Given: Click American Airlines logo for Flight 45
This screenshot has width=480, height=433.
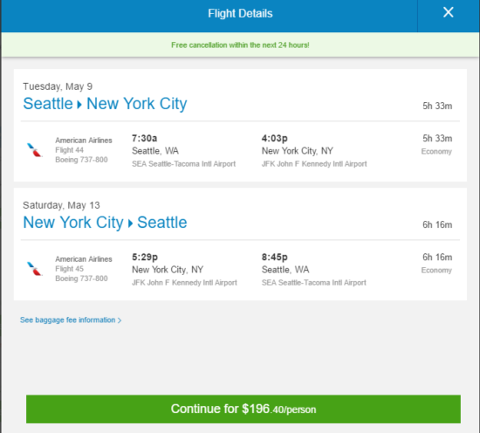Looking at the screenshot, I should coord(34,269).
